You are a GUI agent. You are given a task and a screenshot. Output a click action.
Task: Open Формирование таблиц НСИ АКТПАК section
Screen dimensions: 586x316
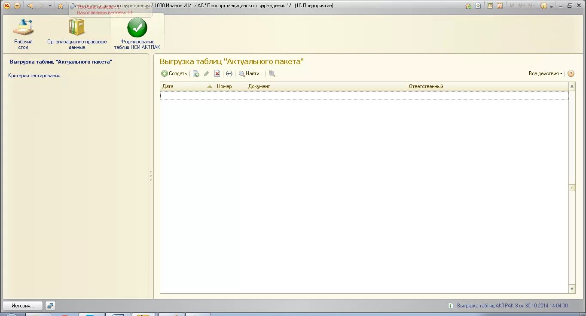137,34
